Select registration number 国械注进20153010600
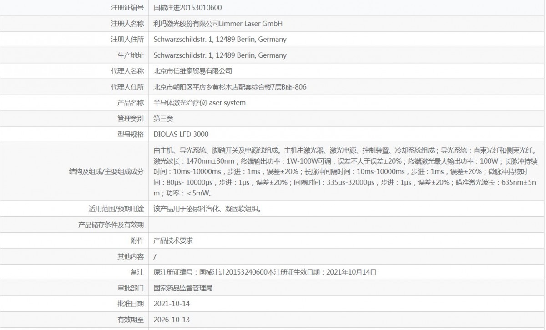The height and width of the screenshot is (330, 546). 188,7
